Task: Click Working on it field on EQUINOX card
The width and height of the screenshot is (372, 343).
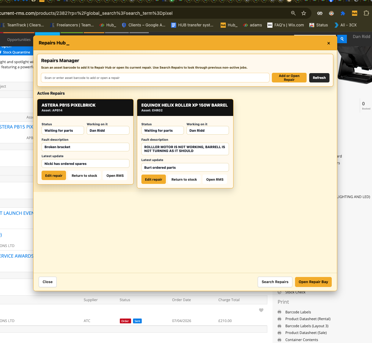Action: click(208, 130)
